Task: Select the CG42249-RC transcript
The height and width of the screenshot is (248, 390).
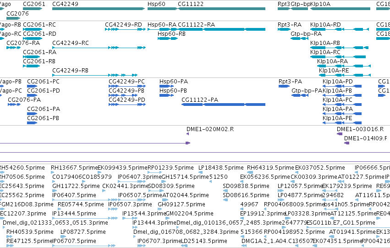Action: (x=99, y=48)
